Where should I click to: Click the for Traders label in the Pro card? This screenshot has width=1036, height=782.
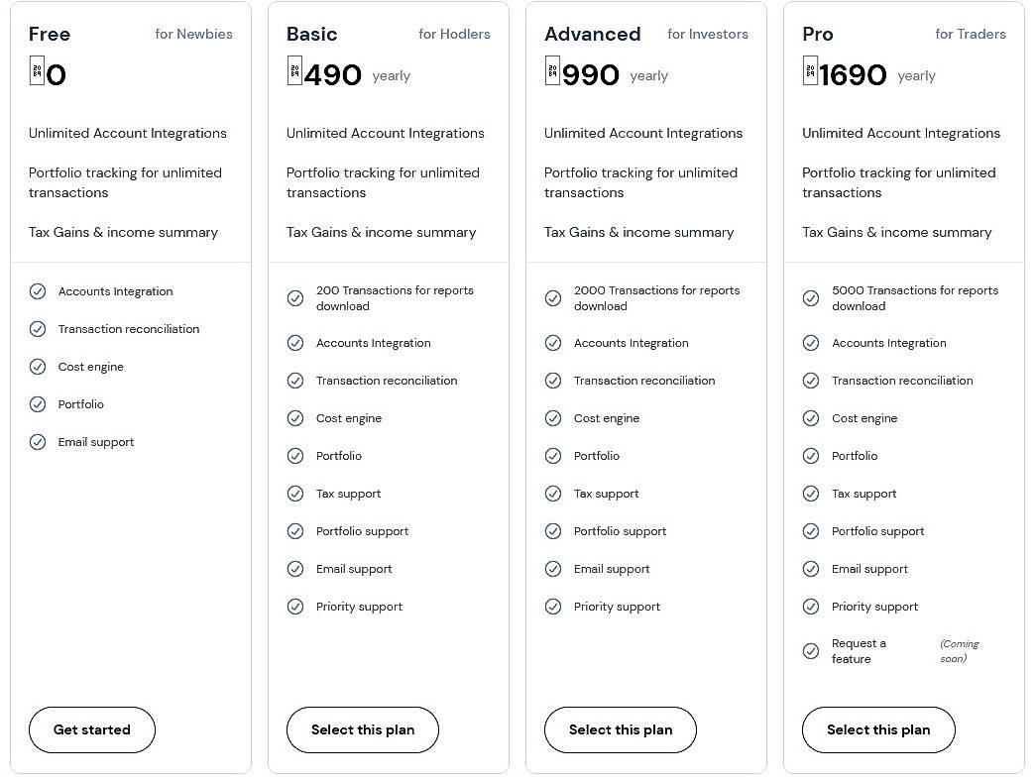point(971,34)
